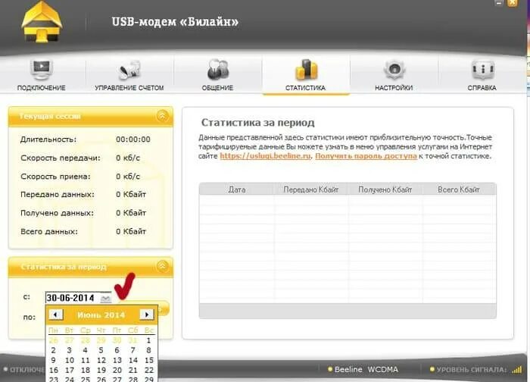
Task: Open Управление счетом account icon
Action: (129, 70)
